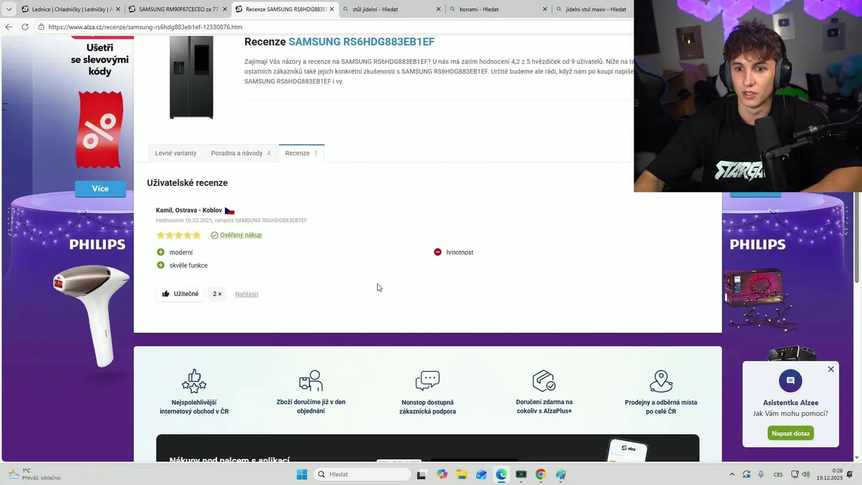Click the Uživatelské recenze heading

(187, 183)
